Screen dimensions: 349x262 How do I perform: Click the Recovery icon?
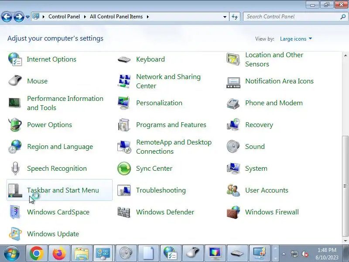pos(233,124)
